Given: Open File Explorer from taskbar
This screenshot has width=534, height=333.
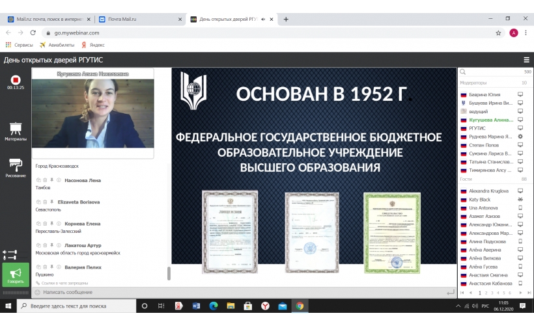Looking at the screenshot, I should click(231, 306).
